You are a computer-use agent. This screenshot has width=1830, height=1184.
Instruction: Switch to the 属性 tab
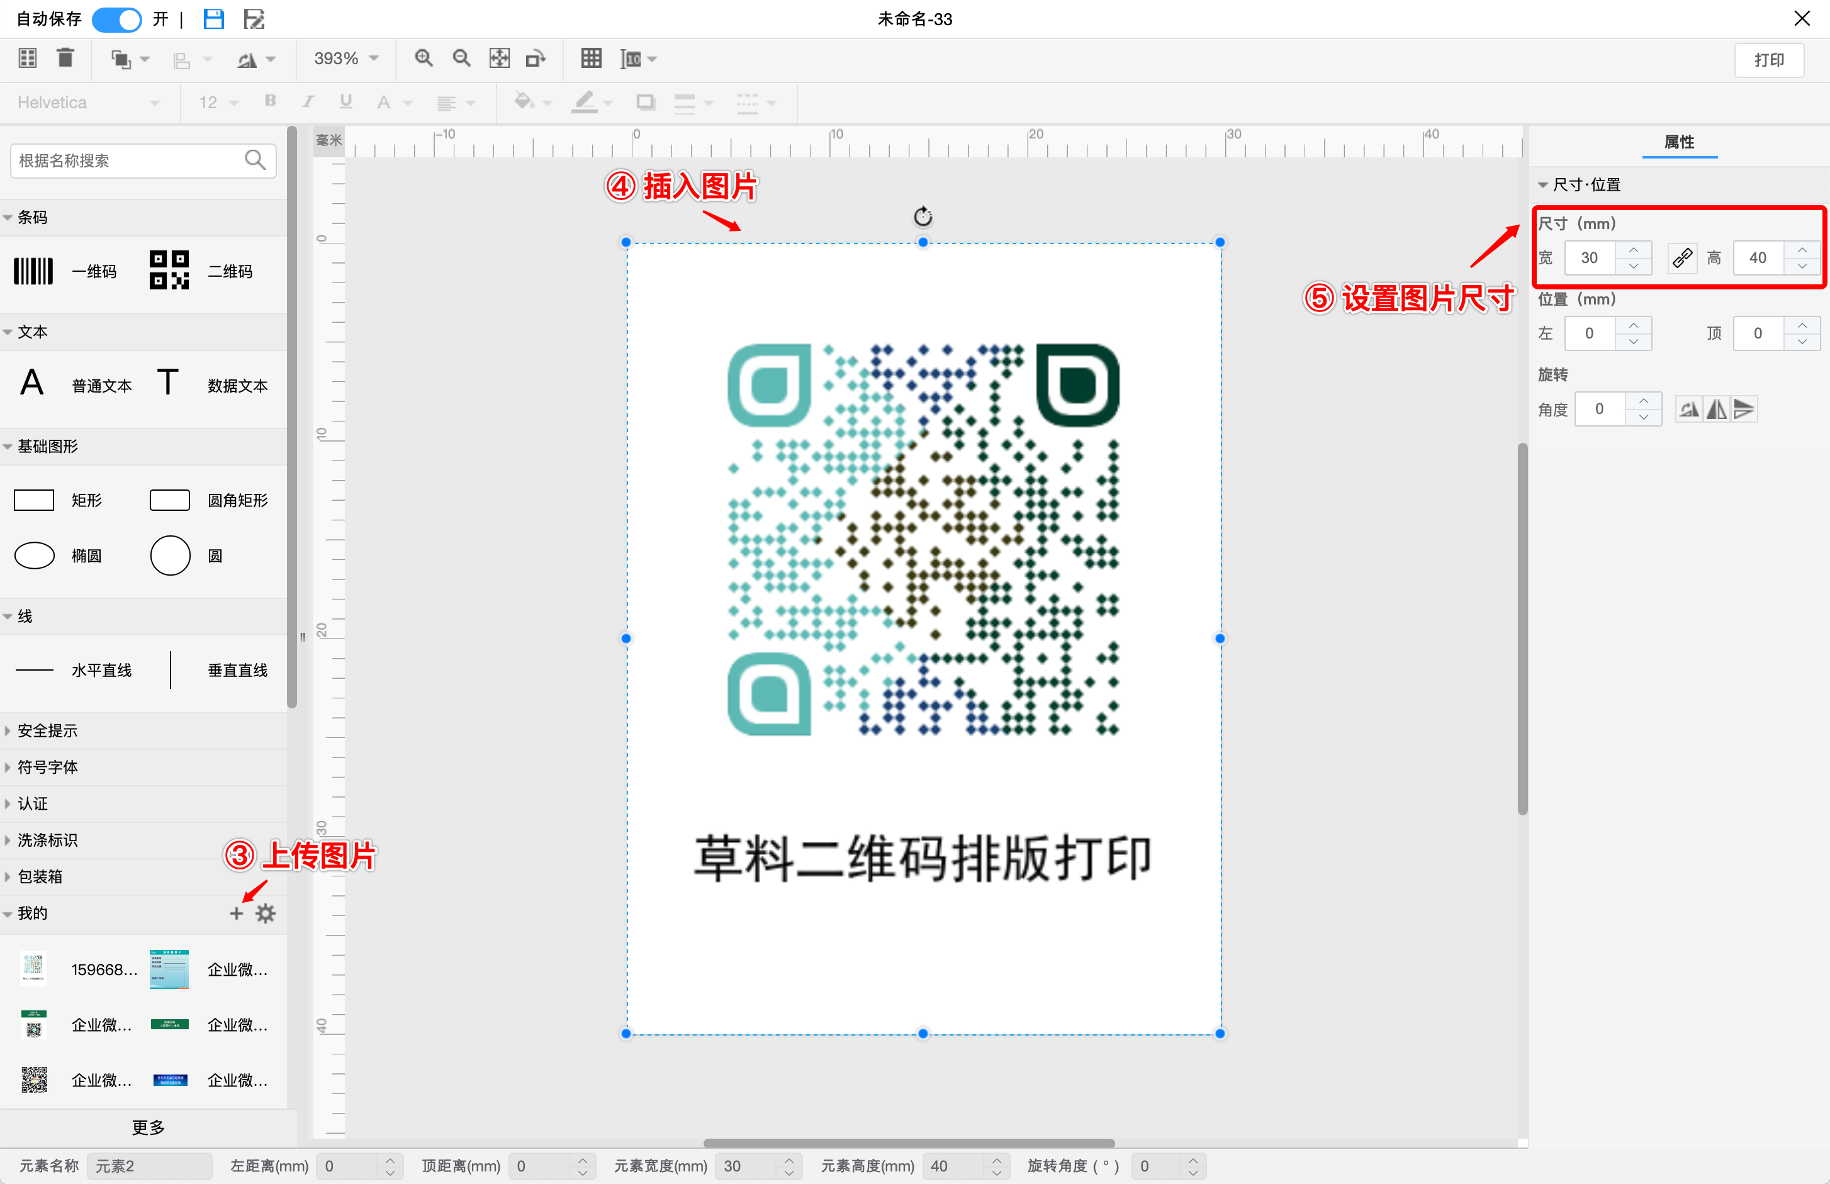point(1680,142)
